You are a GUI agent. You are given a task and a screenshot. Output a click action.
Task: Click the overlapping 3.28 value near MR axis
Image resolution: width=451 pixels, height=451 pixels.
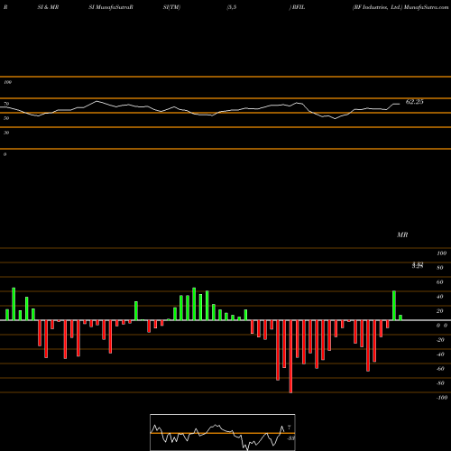418,265
